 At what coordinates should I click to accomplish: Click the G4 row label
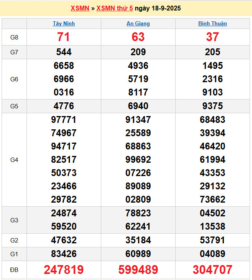[14, 160]
